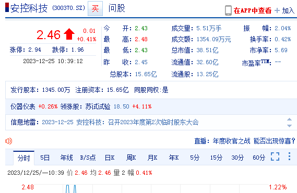Click the news down arrow

tap(289, 126)
